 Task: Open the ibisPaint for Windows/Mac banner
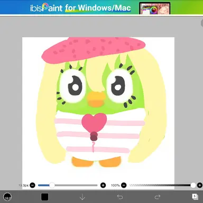point(101,7)
